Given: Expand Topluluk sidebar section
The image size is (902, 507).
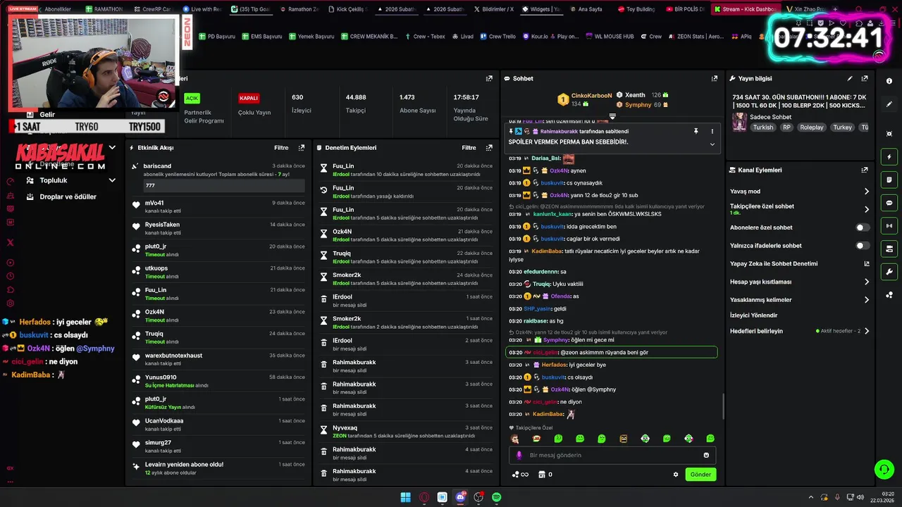Looking at the screenshot, I should tap(112, 180).
